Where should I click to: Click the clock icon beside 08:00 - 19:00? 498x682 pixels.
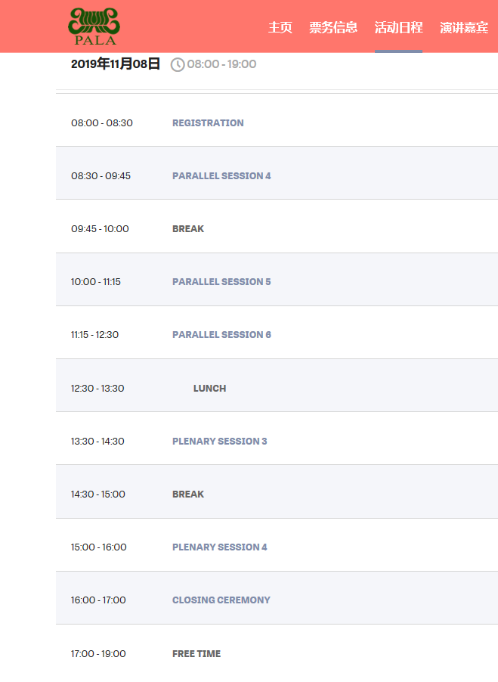coord(178,65)
